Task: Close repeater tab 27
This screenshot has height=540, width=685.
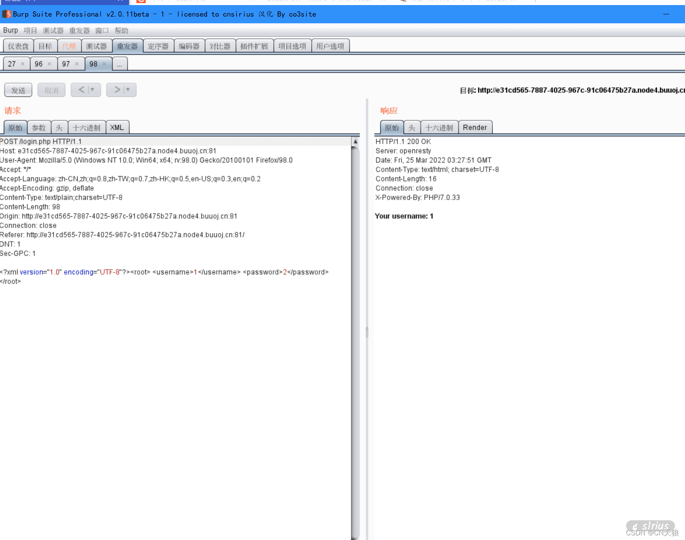Action: pyautogui.click(x=23, y=64)
